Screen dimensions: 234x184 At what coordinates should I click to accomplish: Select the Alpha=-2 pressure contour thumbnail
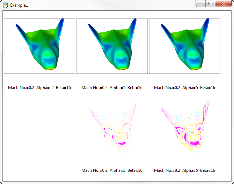pyautogui.click(x=39, y=46)
